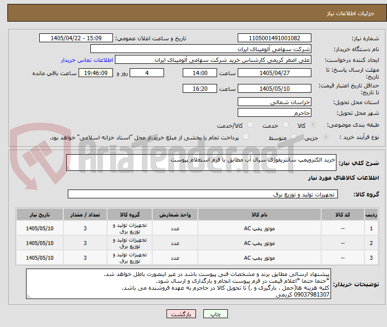Click the گروه کالا column header

coord(130,215)
